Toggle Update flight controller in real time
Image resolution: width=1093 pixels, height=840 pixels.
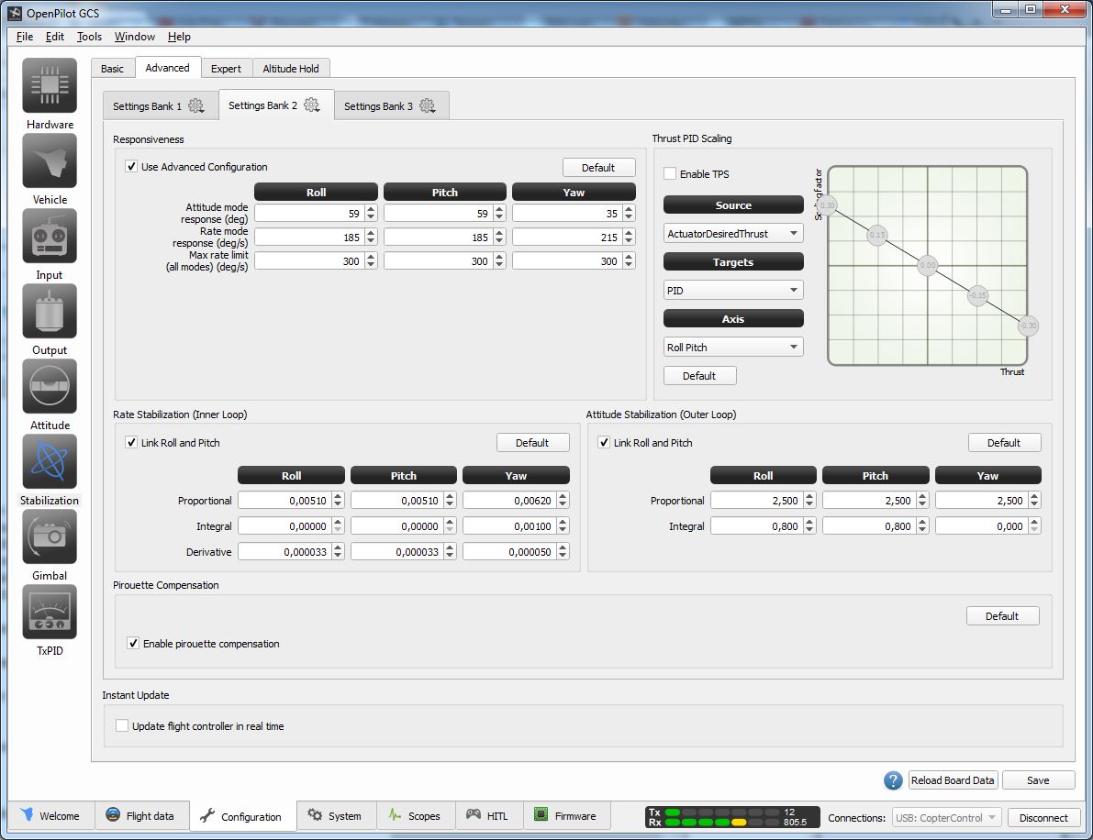point(122,726)
